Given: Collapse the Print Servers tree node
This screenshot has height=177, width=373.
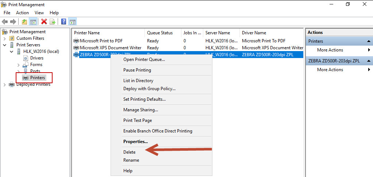Looking at the screenshot, I should pyautogui.click(x=4, y=45).
